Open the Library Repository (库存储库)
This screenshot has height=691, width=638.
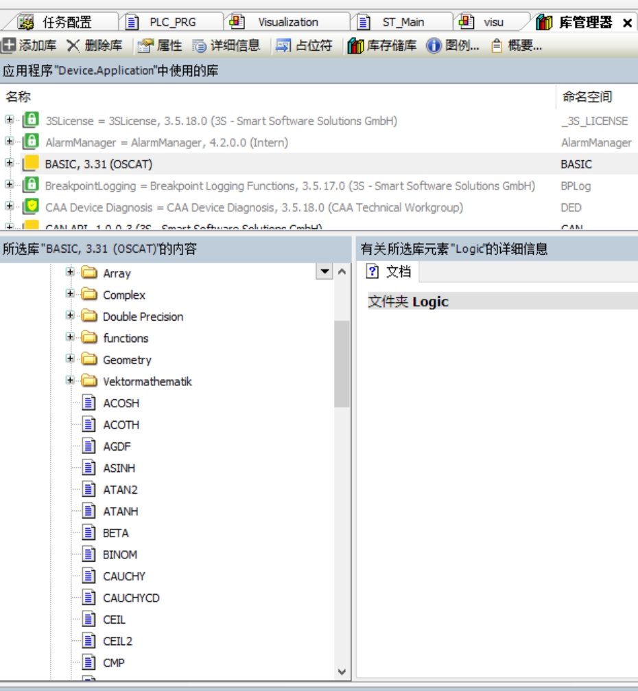coord(355,46)
